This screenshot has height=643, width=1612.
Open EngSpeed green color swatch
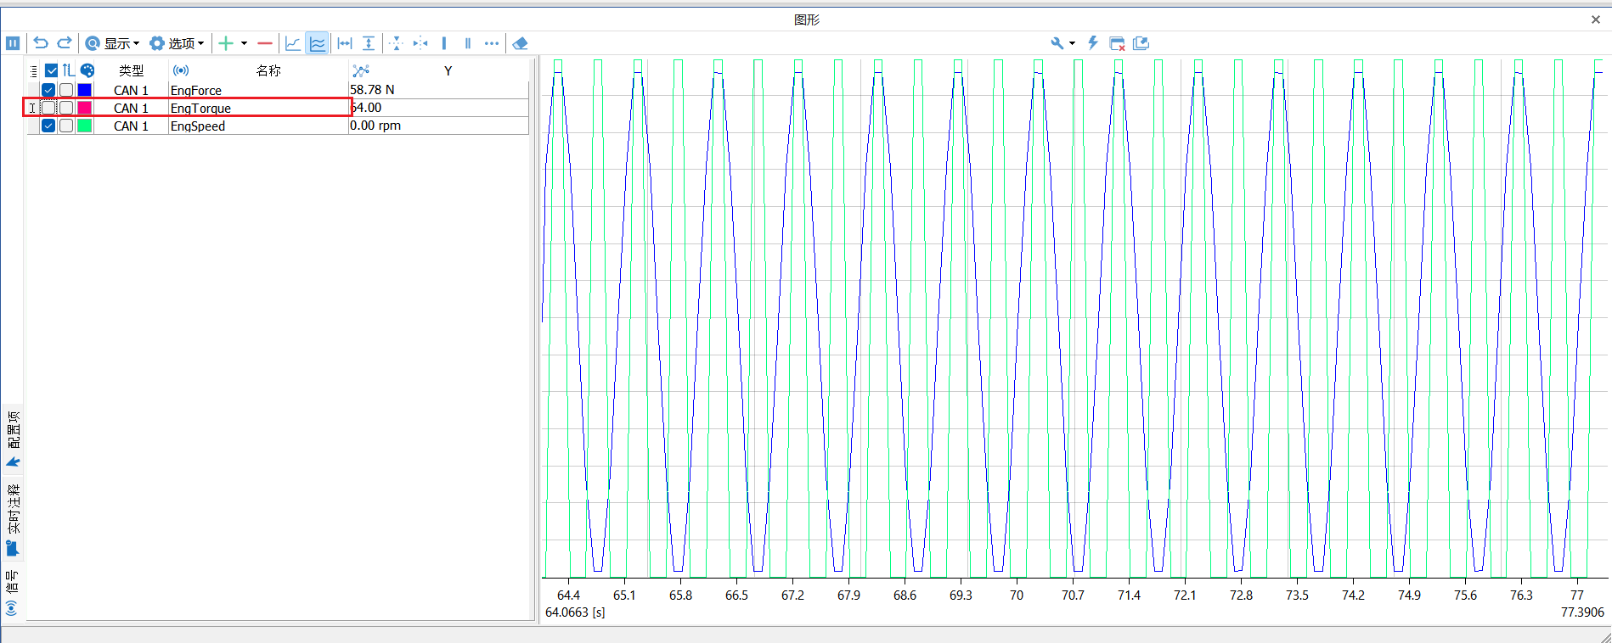tap(85, 126)
